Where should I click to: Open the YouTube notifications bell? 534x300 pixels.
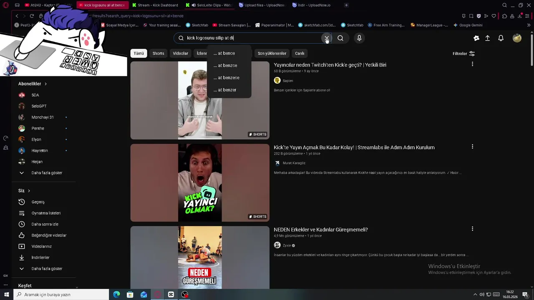click(x=501, y=38)
